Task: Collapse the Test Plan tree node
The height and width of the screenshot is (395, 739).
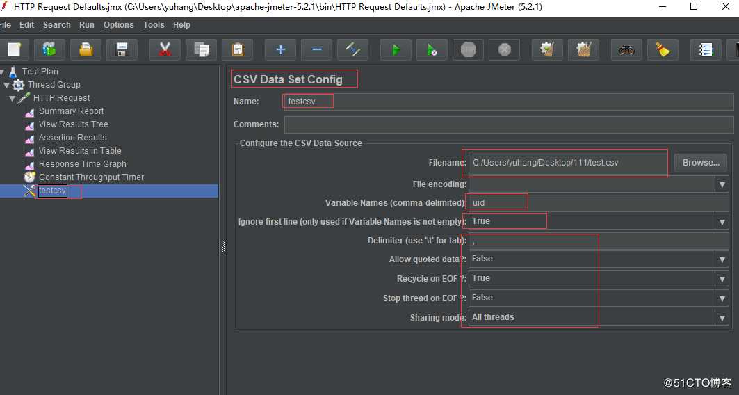Action: click(x=2, y=72)
